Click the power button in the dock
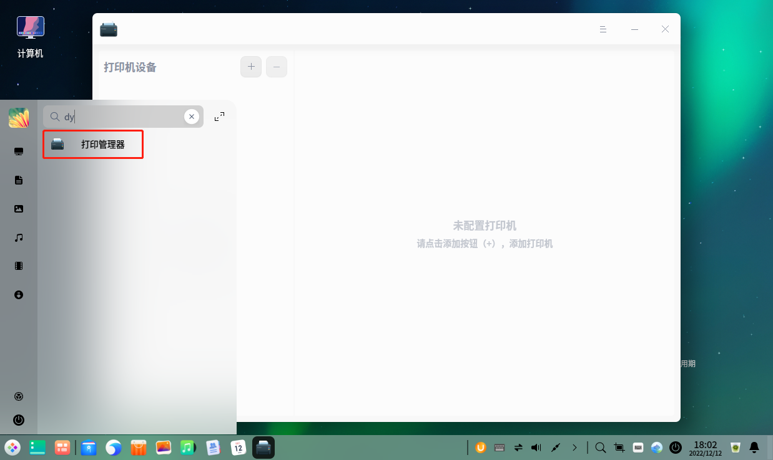Viewport: 773px width, 460px height. point(676,447)
